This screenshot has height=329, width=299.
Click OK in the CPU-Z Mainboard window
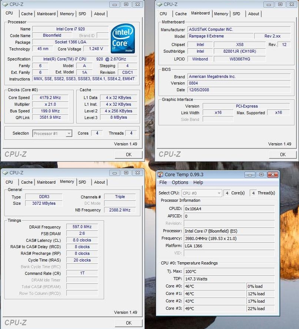(283, 155)
